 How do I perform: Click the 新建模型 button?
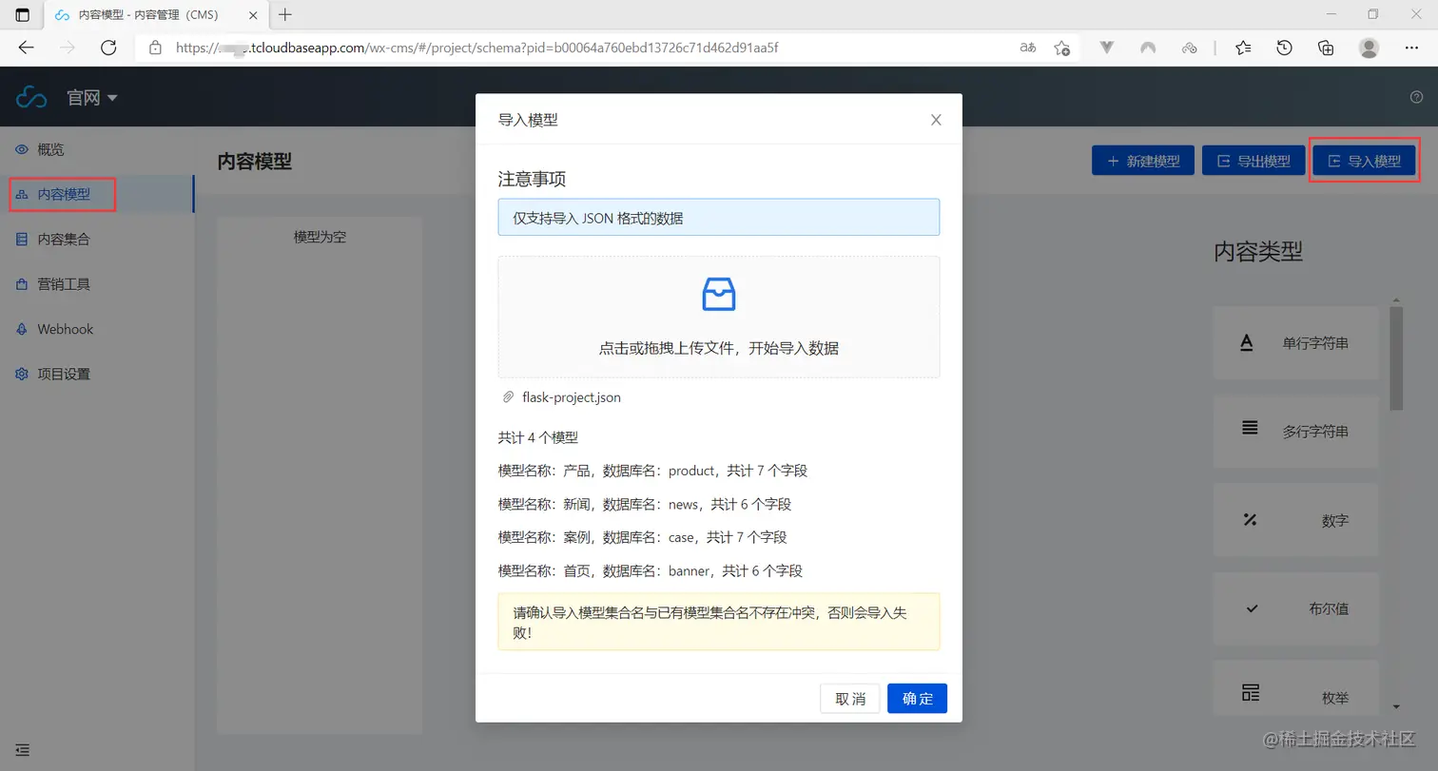coord(1142,161)
